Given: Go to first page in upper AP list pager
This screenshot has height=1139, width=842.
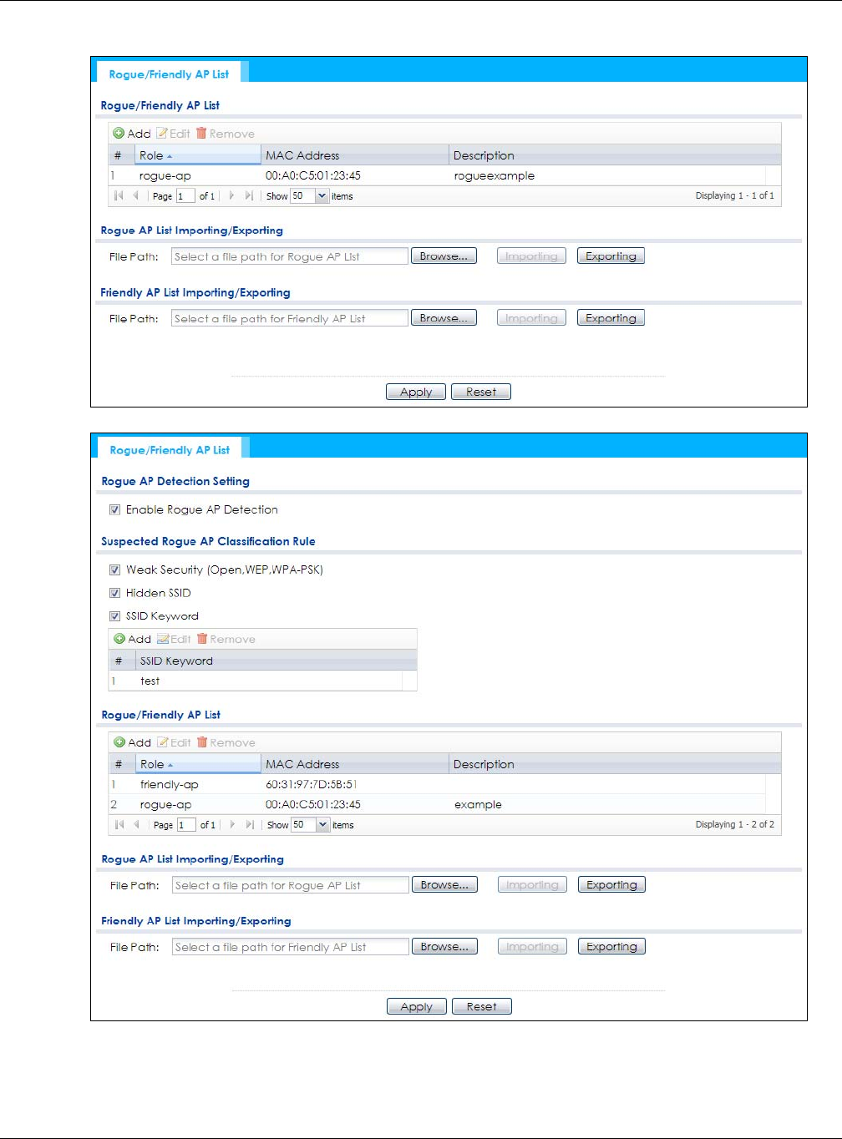Looking at the screenshot, I should coord(119,195).
